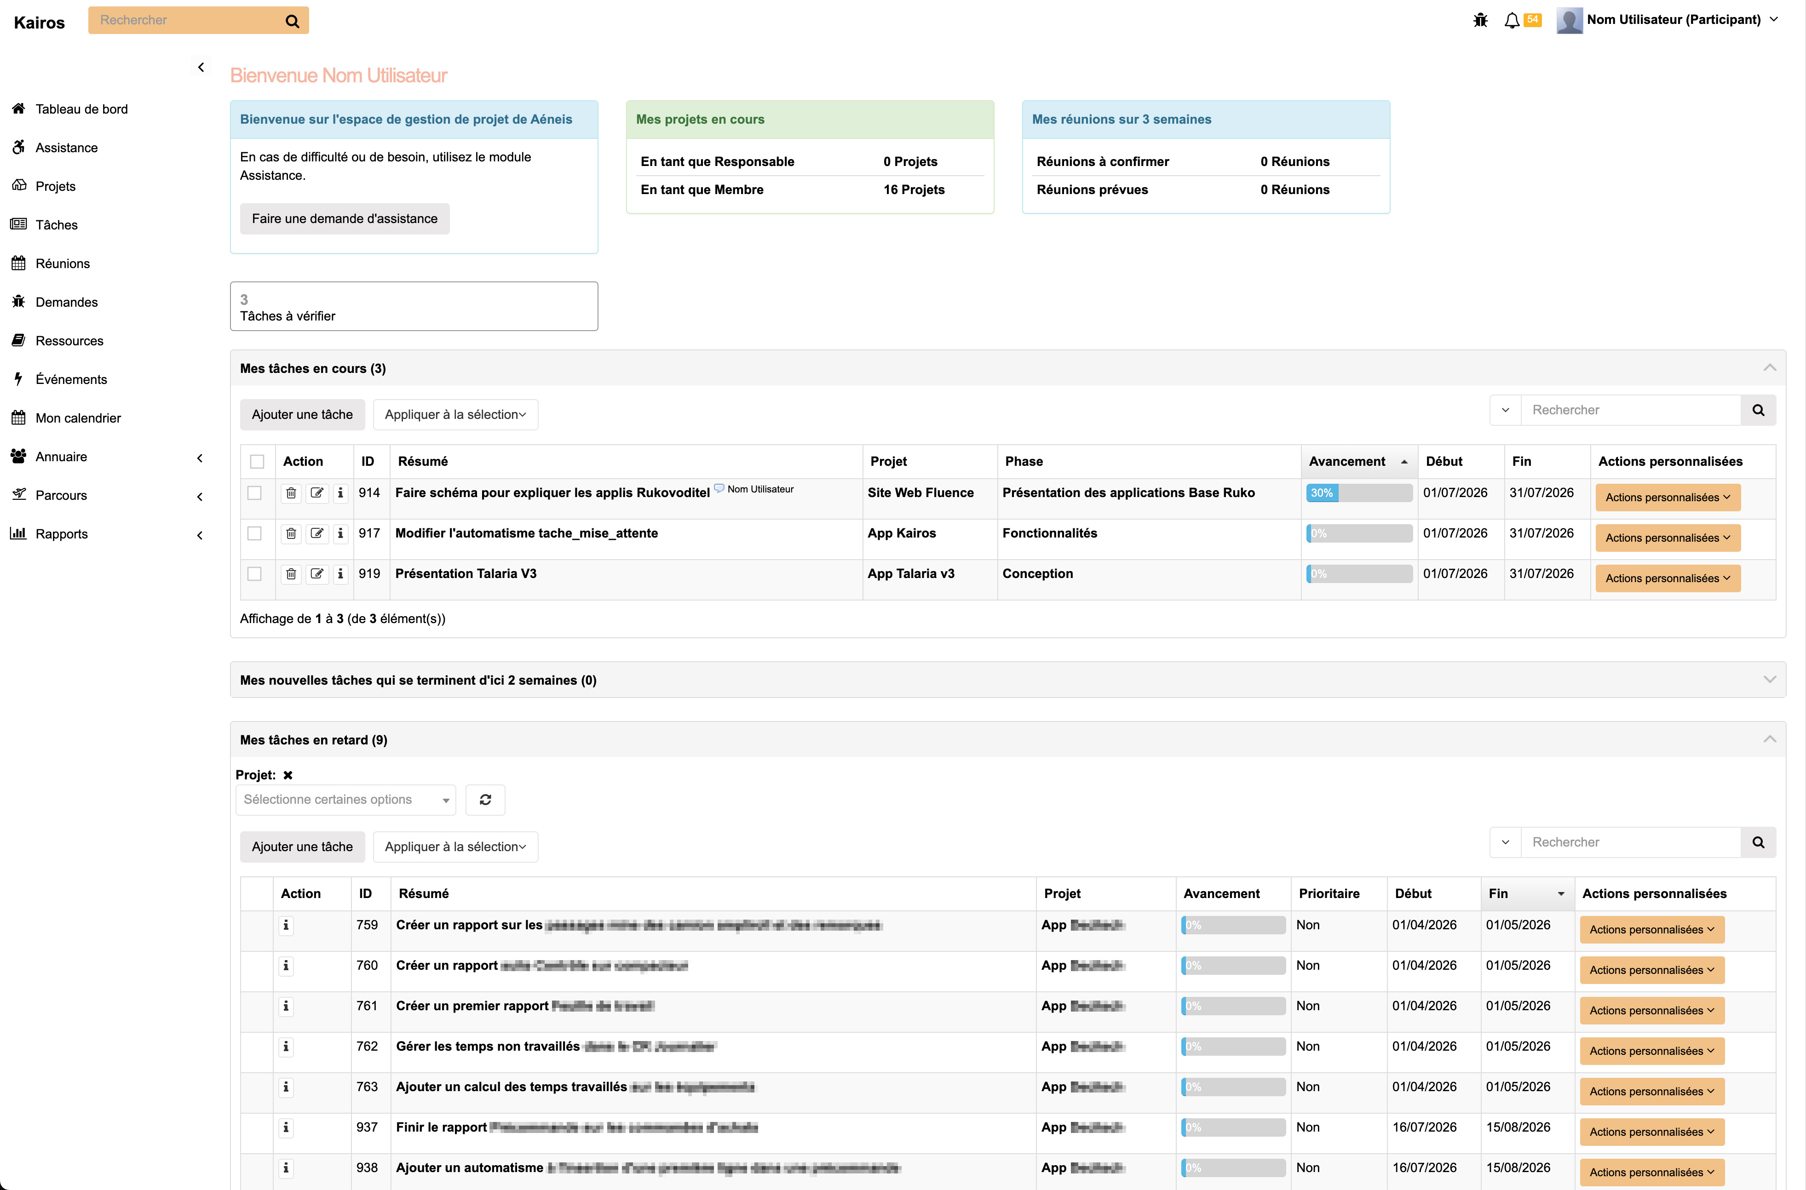The image size is (1806, 1190).
Task: Expand the Annuaire sidebar submenu
Action: coord(201,458)
